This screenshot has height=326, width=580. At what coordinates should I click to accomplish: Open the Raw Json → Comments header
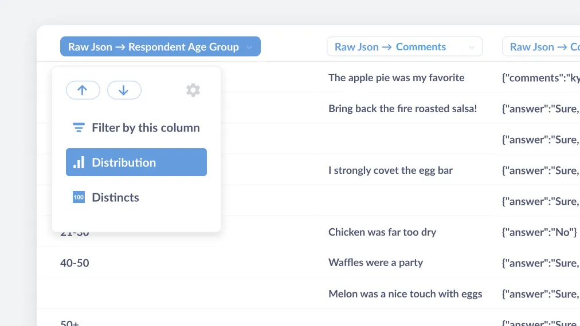tap(390, 47)
